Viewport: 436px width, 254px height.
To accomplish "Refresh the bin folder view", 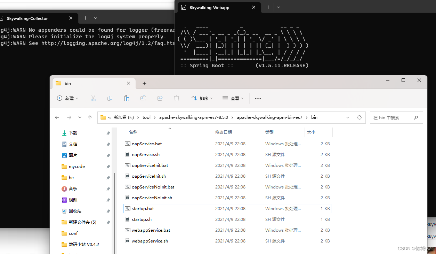I will (360, 117).
